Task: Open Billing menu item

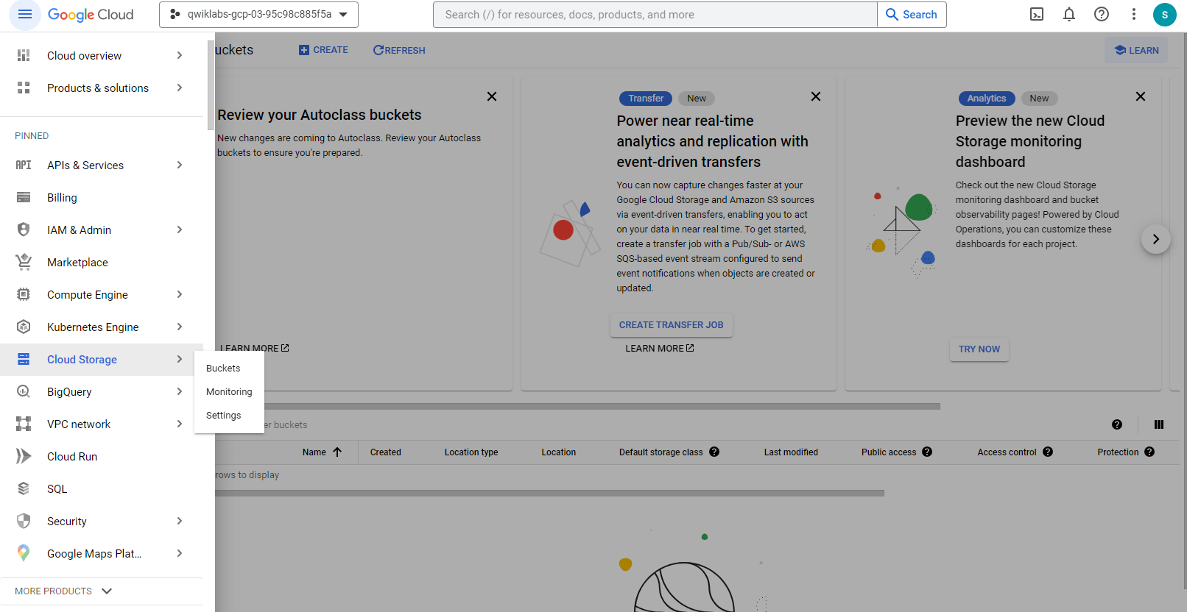Action: coord(102,197)
